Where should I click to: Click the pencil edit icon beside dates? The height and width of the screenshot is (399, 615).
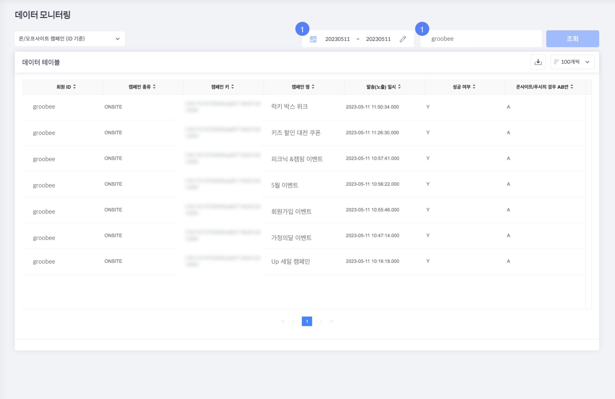pos(403,39)
